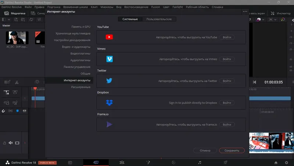Click the red playhead marker

click(35, 89)
